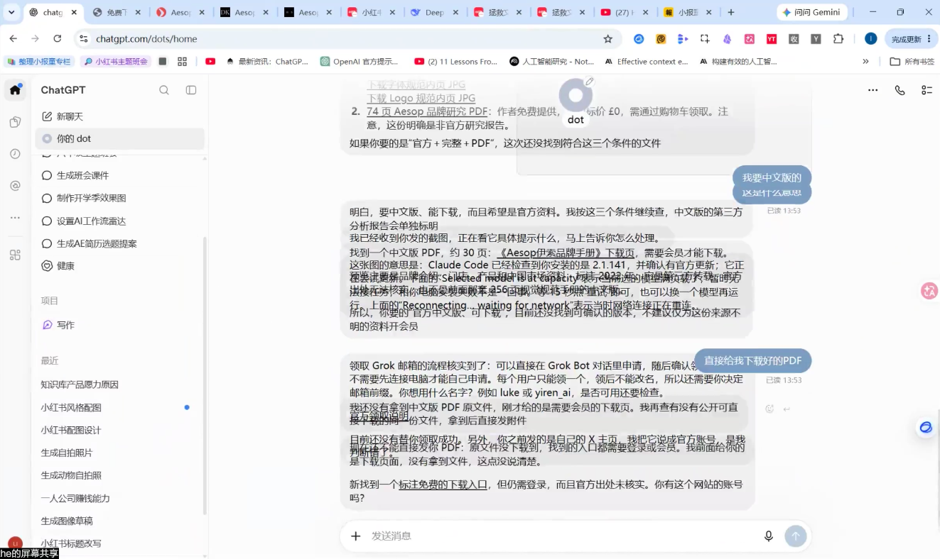Viewport: 940px width, 559px height.
Task: Open 所有书签 bookmarks folder
Action: [x=912, y=62]
